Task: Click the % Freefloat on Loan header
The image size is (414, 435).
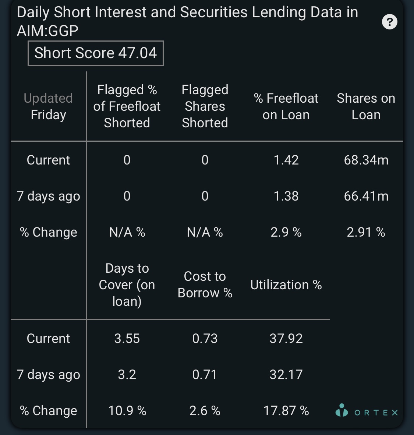Action: tap(286, 106)
